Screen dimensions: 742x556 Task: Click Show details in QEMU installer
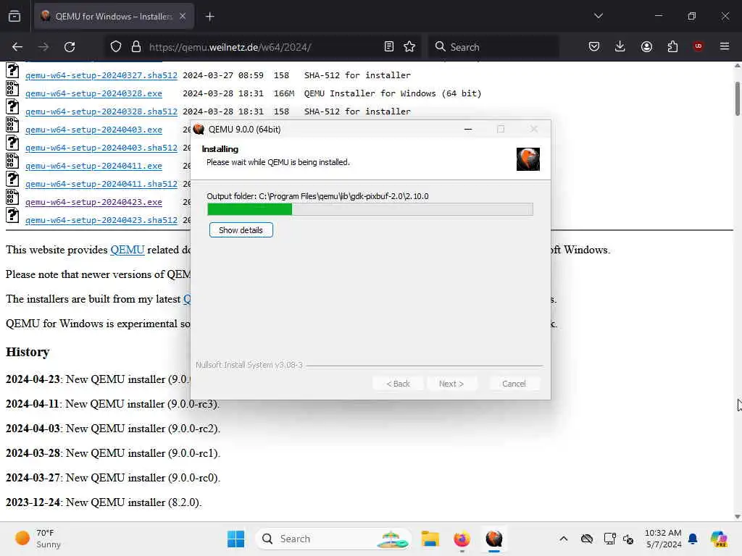click(x=241, y=230)
